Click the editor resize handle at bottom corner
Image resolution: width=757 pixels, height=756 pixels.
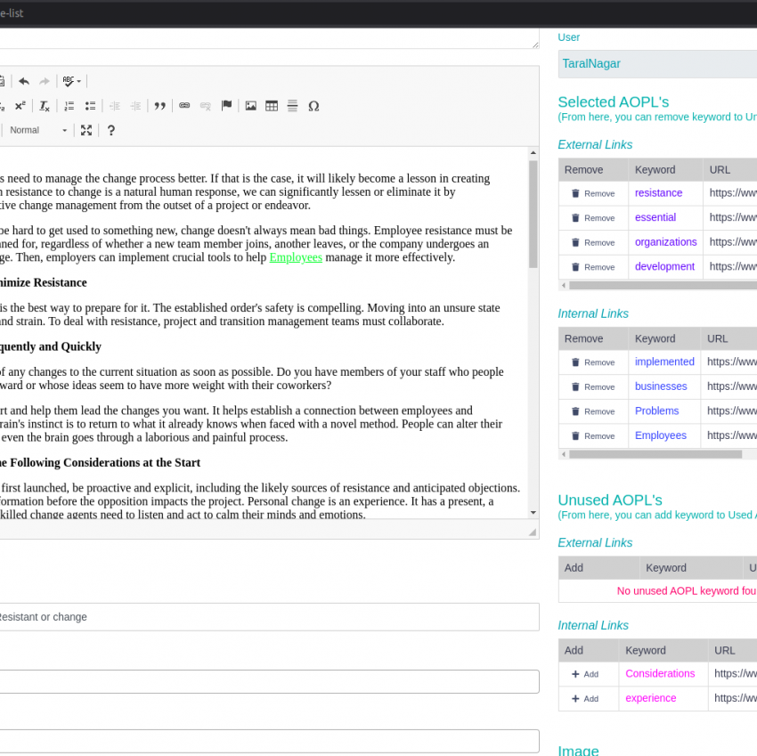[x=533, y=532]
